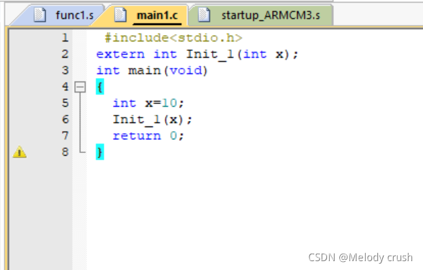Click line number 6 in the gutter
The image size is (423, 270).
[65, 120]
